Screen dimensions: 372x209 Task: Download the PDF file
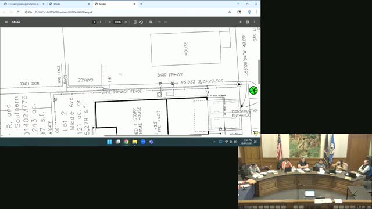[x=240, y=22]
